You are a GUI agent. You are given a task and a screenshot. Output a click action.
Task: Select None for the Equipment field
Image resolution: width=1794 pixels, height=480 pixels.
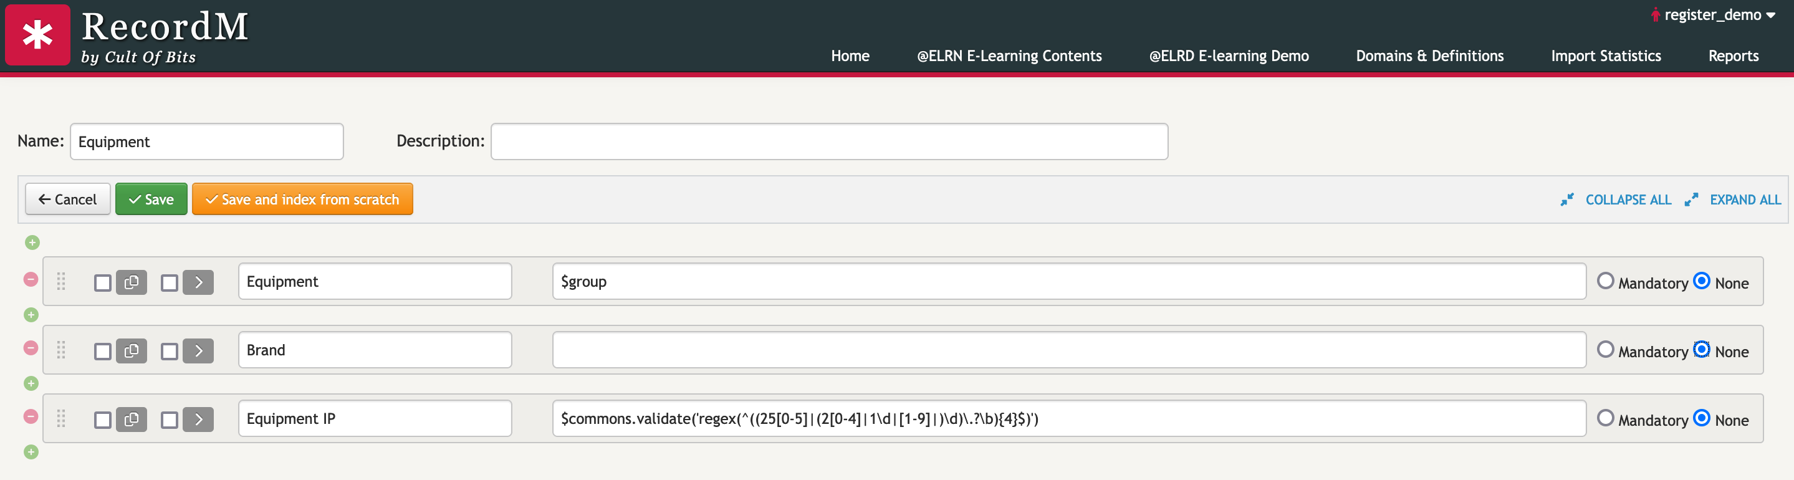(1701, 281)
